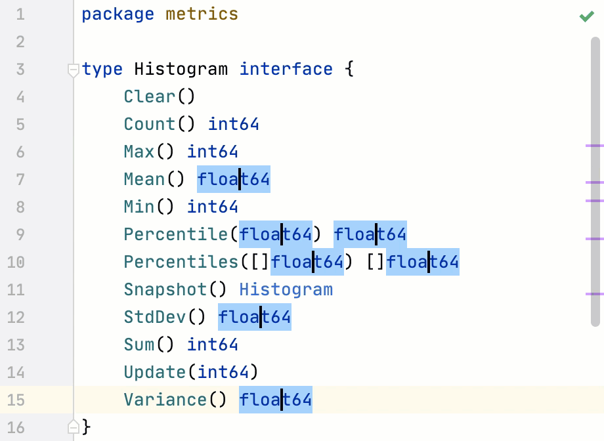Click the package keyword on line 1
This screenshot has width=604, height=441.
click(x=118, y=14)
